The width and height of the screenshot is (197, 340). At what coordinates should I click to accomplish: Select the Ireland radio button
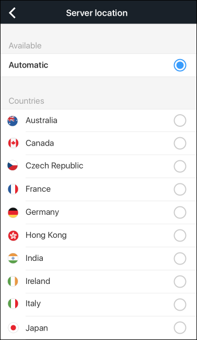180,281
